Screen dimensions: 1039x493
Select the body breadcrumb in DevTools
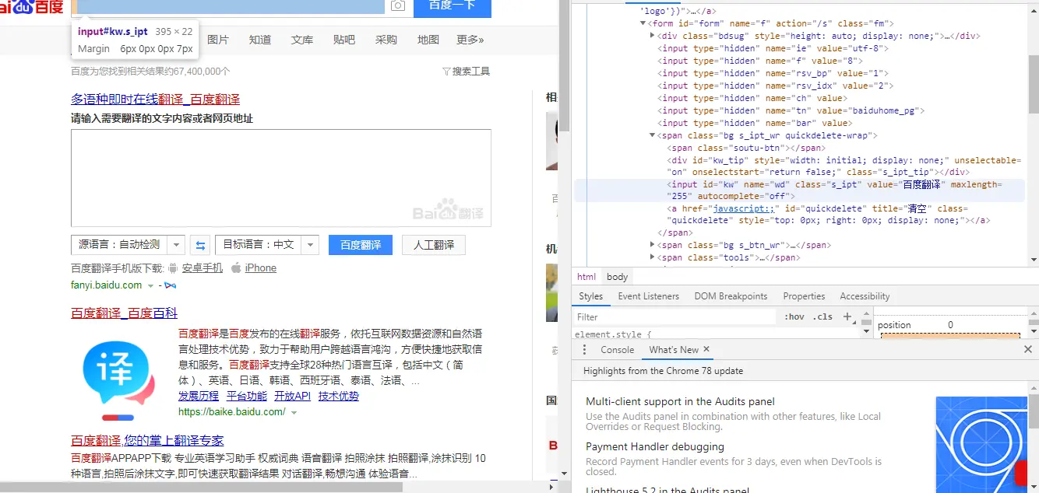(x=618, y=277)
